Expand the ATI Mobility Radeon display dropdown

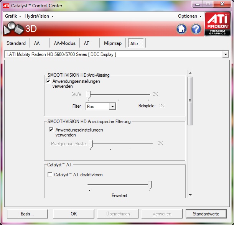pos(226,54)
